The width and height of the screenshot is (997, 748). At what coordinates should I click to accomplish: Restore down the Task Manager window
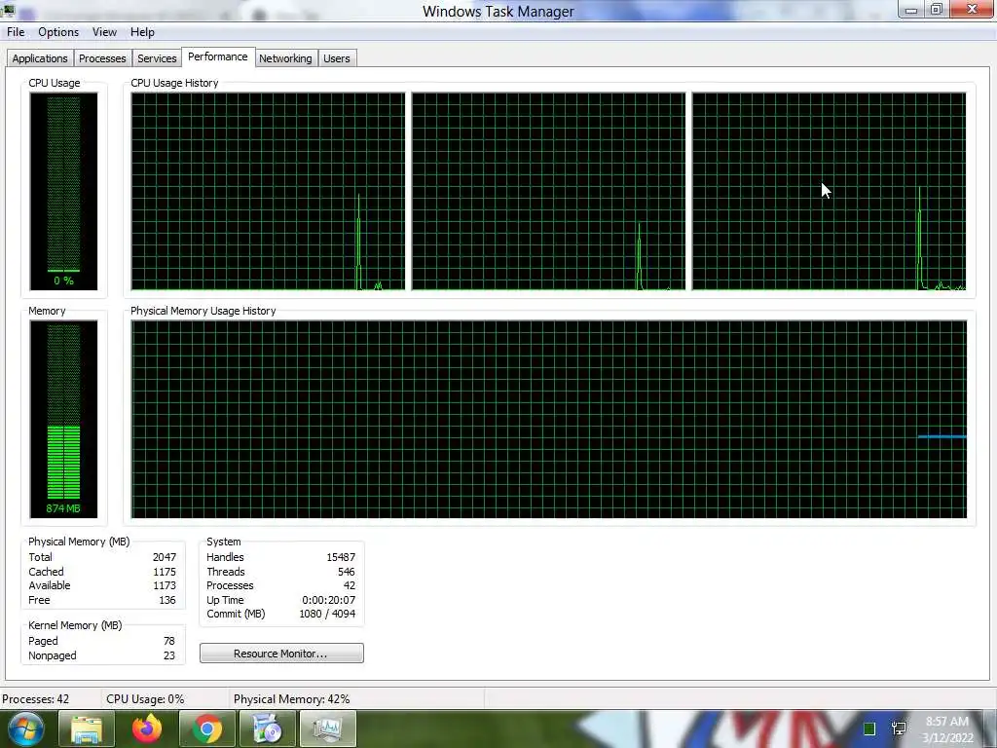(937, 10)
